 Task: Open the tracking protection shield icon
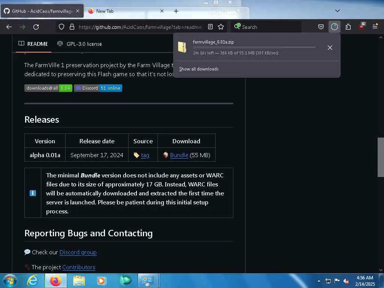(x=61, y=27)
